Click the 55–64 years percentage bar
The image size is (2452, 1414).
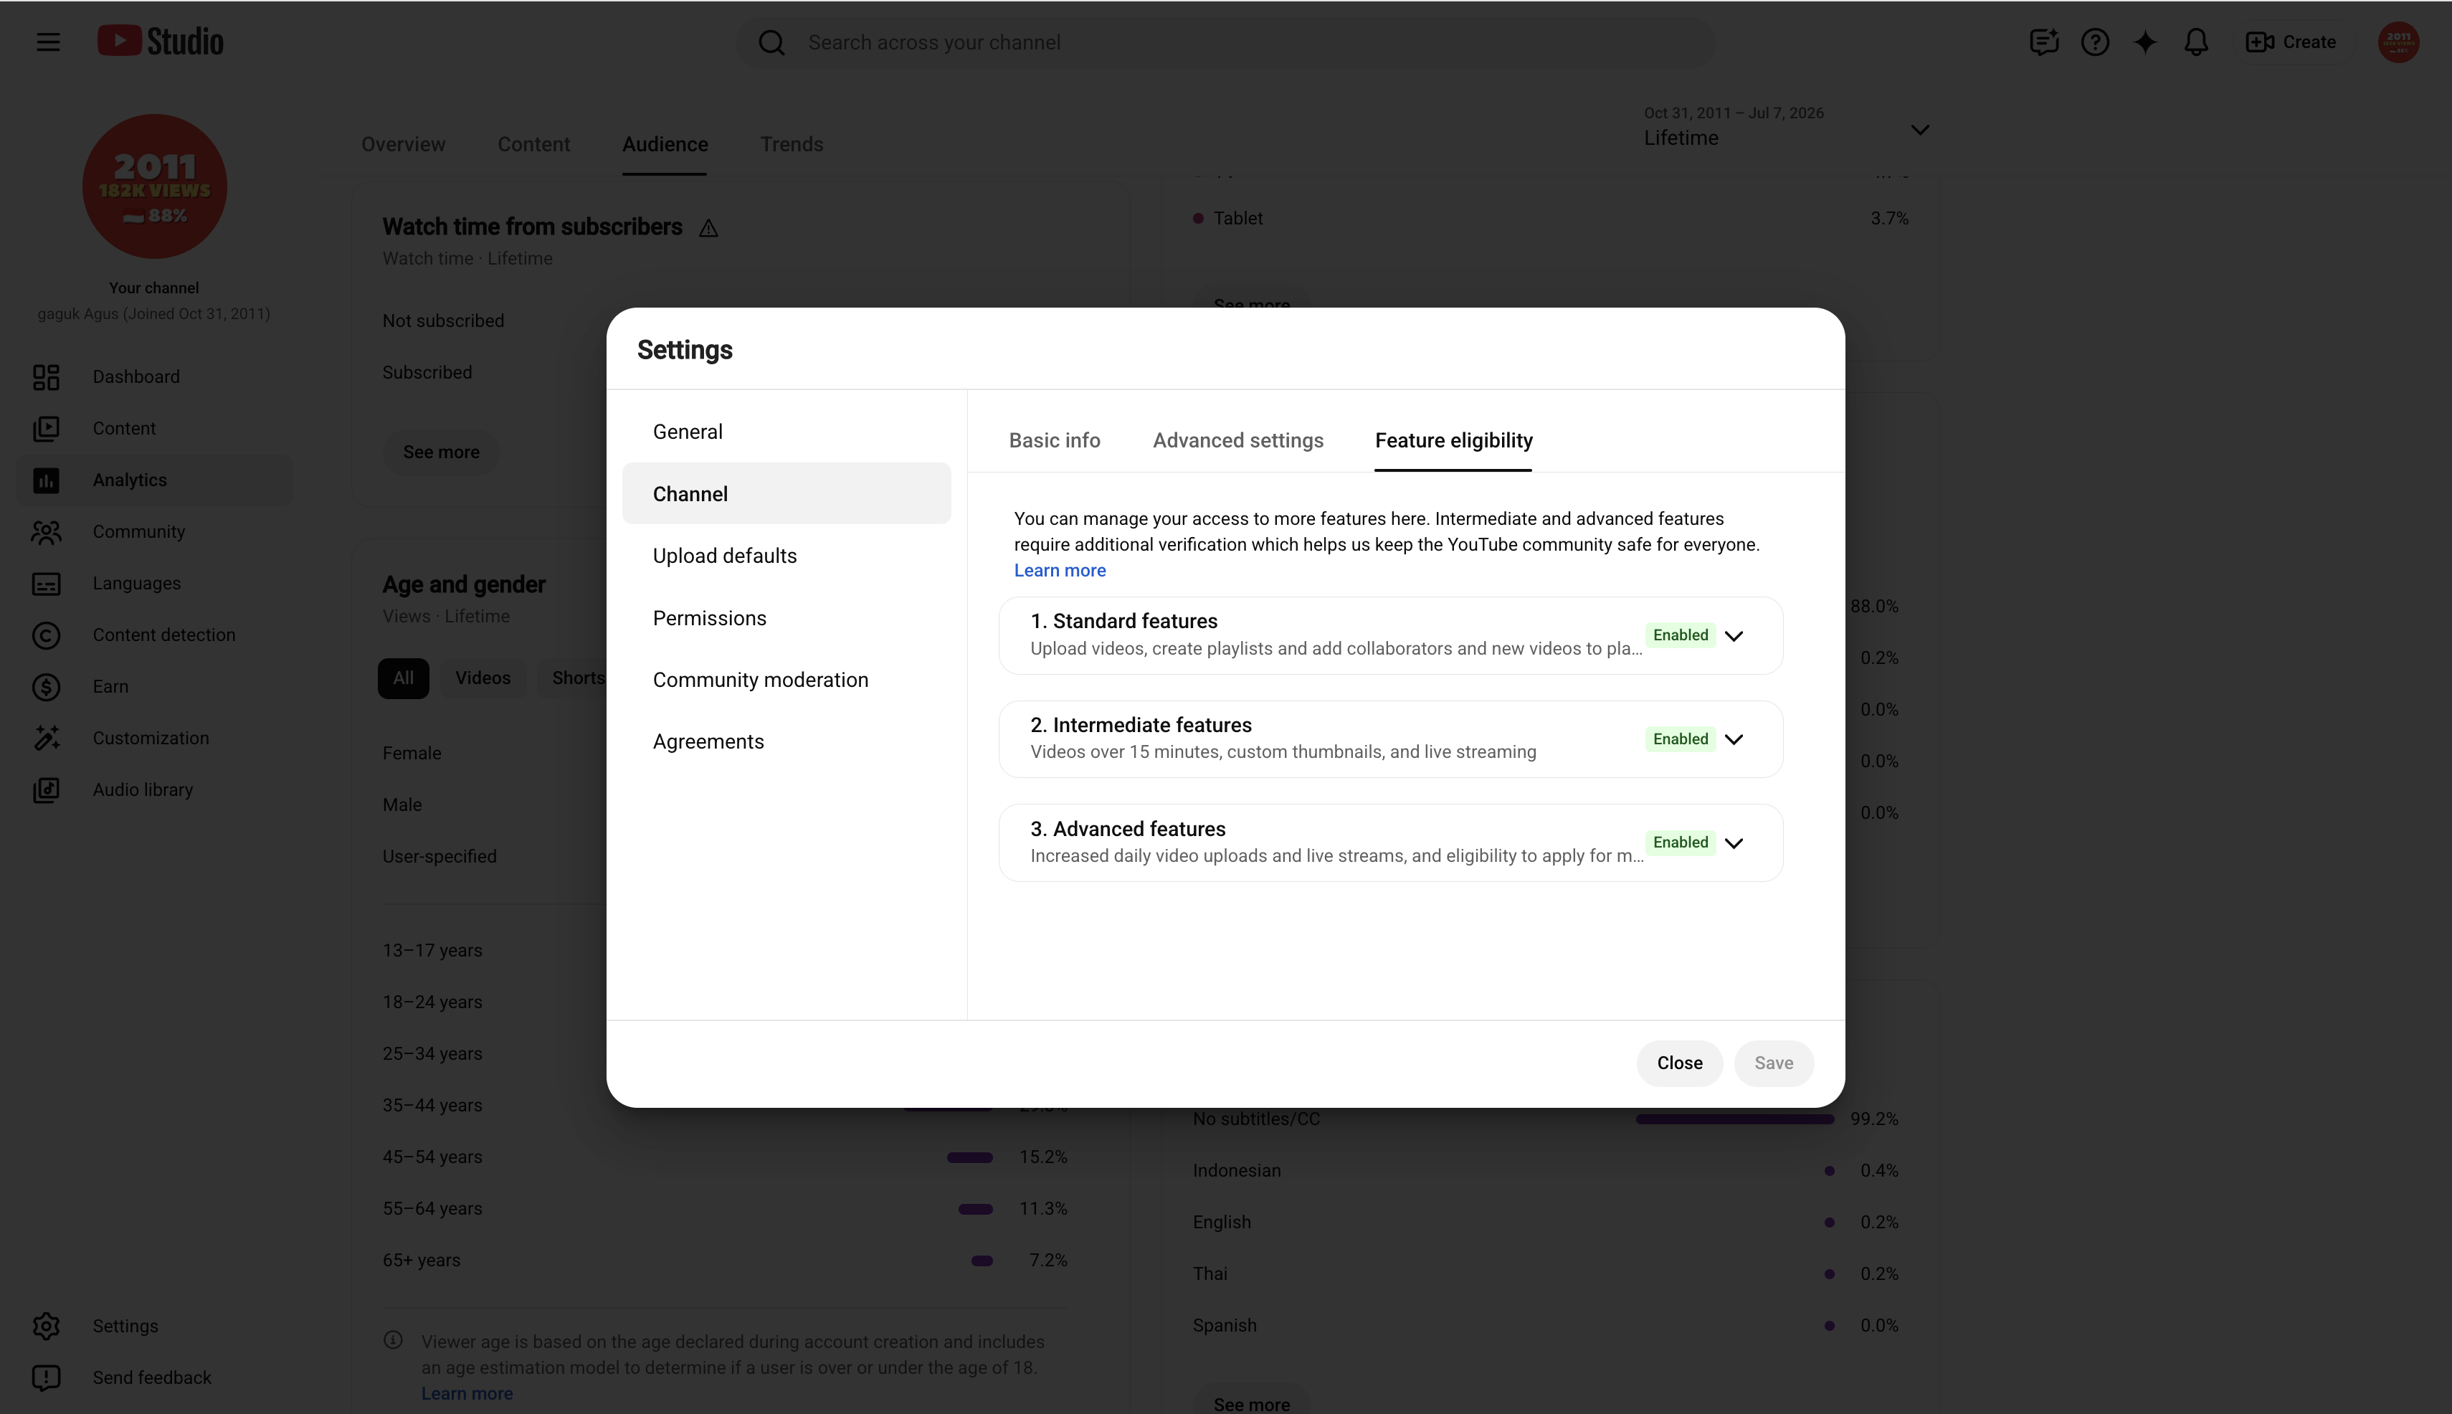(x=975, y=1208)
